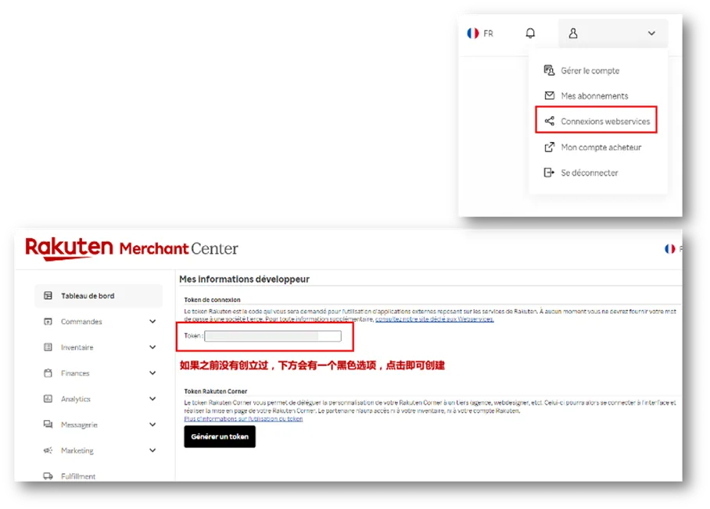The image size is (710, 509).
Task: Click the flag icon in Merchant Center header
Action: coord(669,248)
